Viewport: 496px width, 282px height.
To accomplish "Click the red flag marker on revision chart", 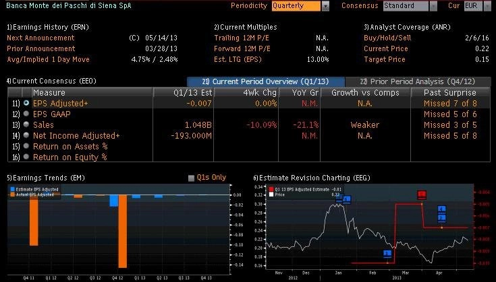I will click(422, 195).
